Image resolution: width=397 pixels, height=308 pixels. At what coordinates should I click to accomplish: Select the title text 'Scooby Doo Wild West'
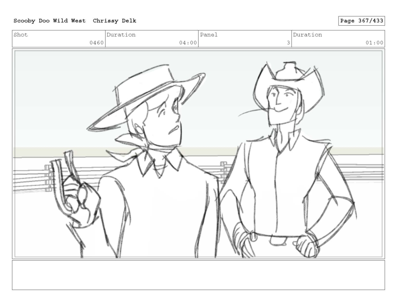(x=49, y=21)
